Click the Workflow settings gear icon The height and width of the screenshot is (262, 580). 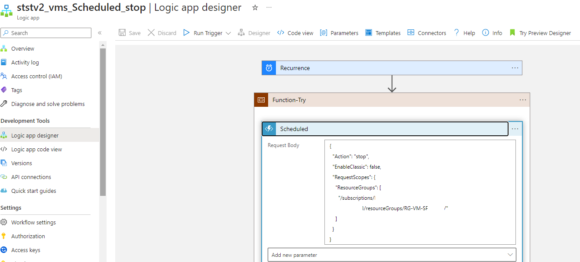click(4, 222)
